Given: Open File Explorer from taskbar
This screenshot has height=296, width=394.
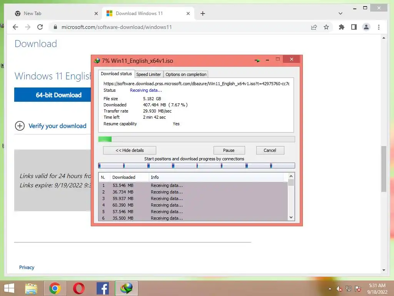Looking at the screenshot, I should [x=31, y=288].
